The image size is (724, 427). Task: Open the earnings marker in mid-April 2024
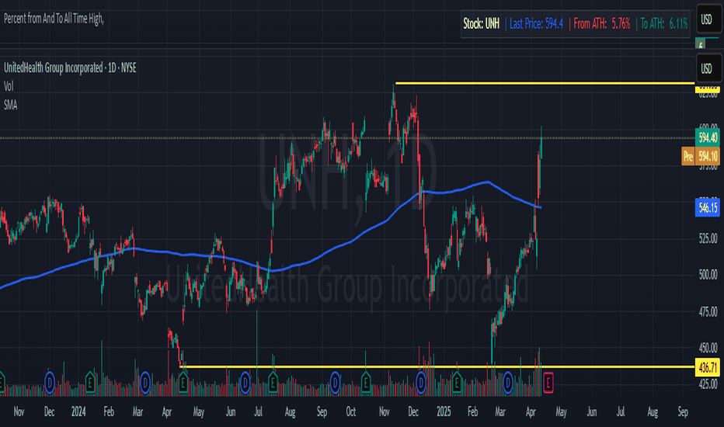[x=183, y=383]
